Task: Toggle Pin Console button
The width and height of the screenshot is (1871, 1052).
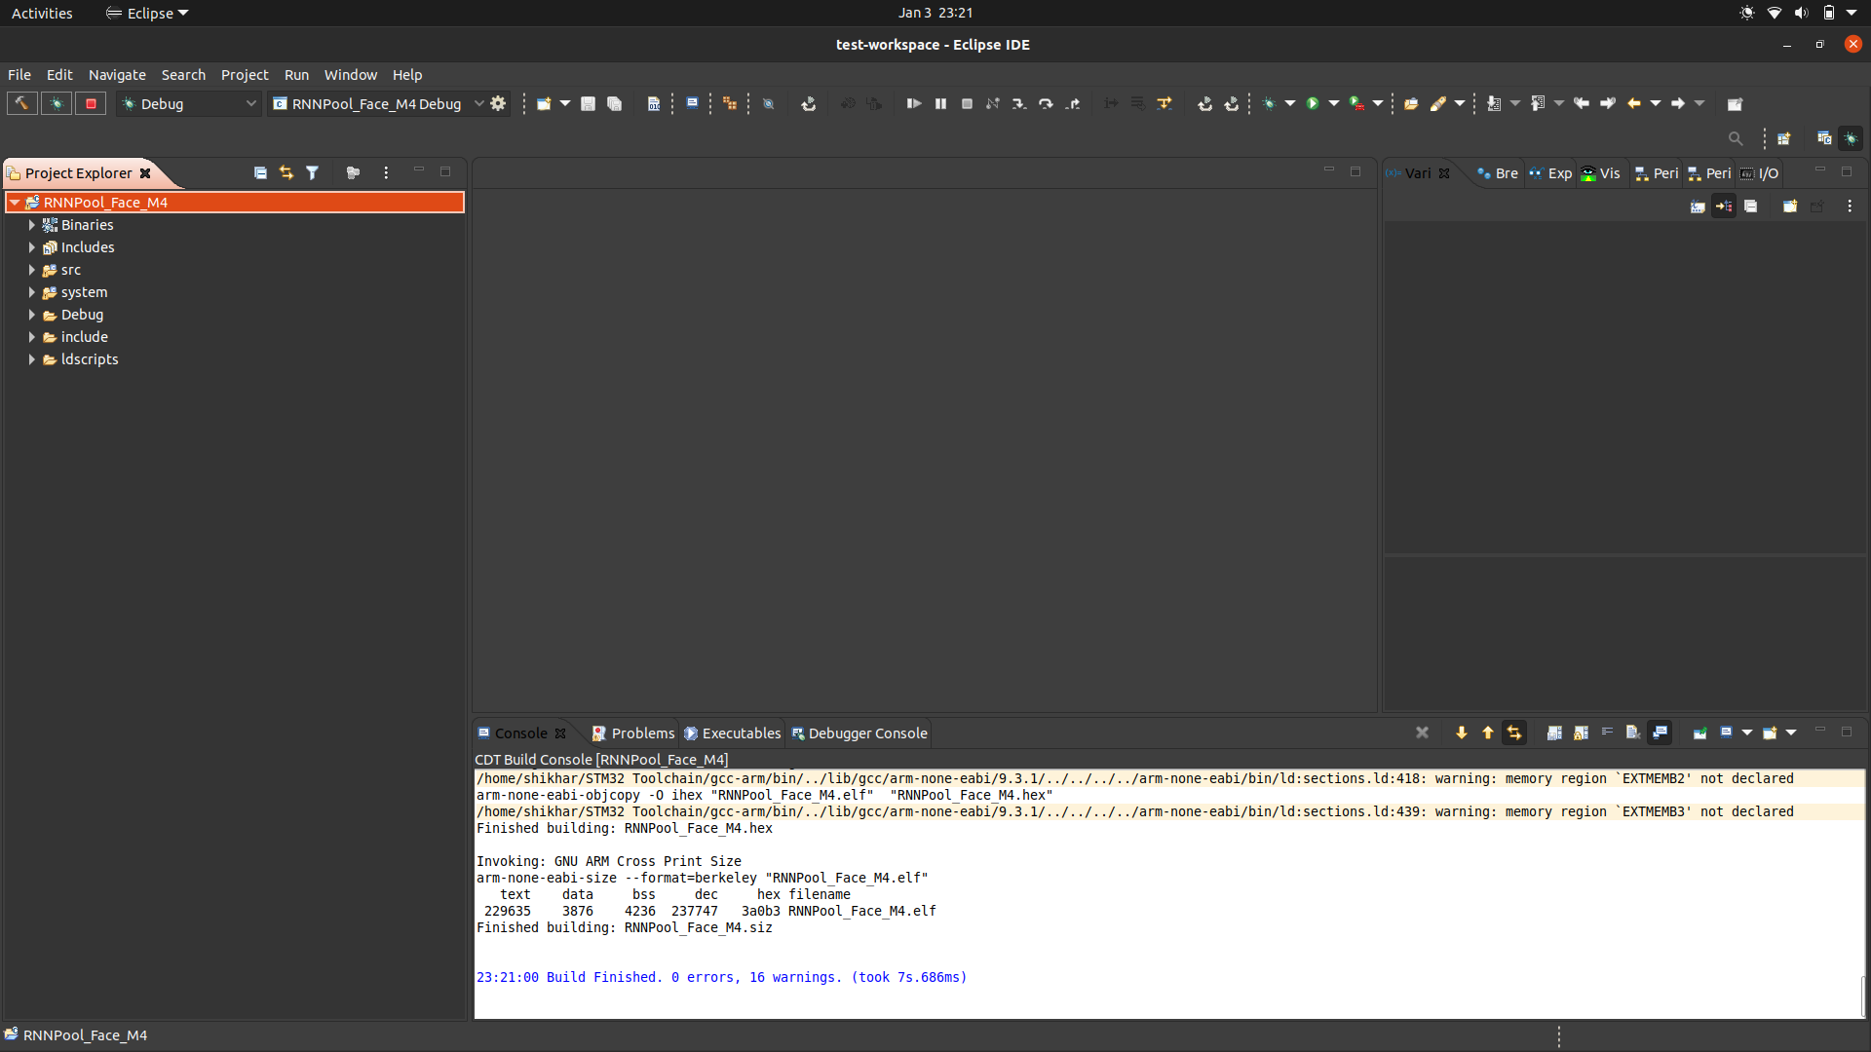Action: 1699,733
